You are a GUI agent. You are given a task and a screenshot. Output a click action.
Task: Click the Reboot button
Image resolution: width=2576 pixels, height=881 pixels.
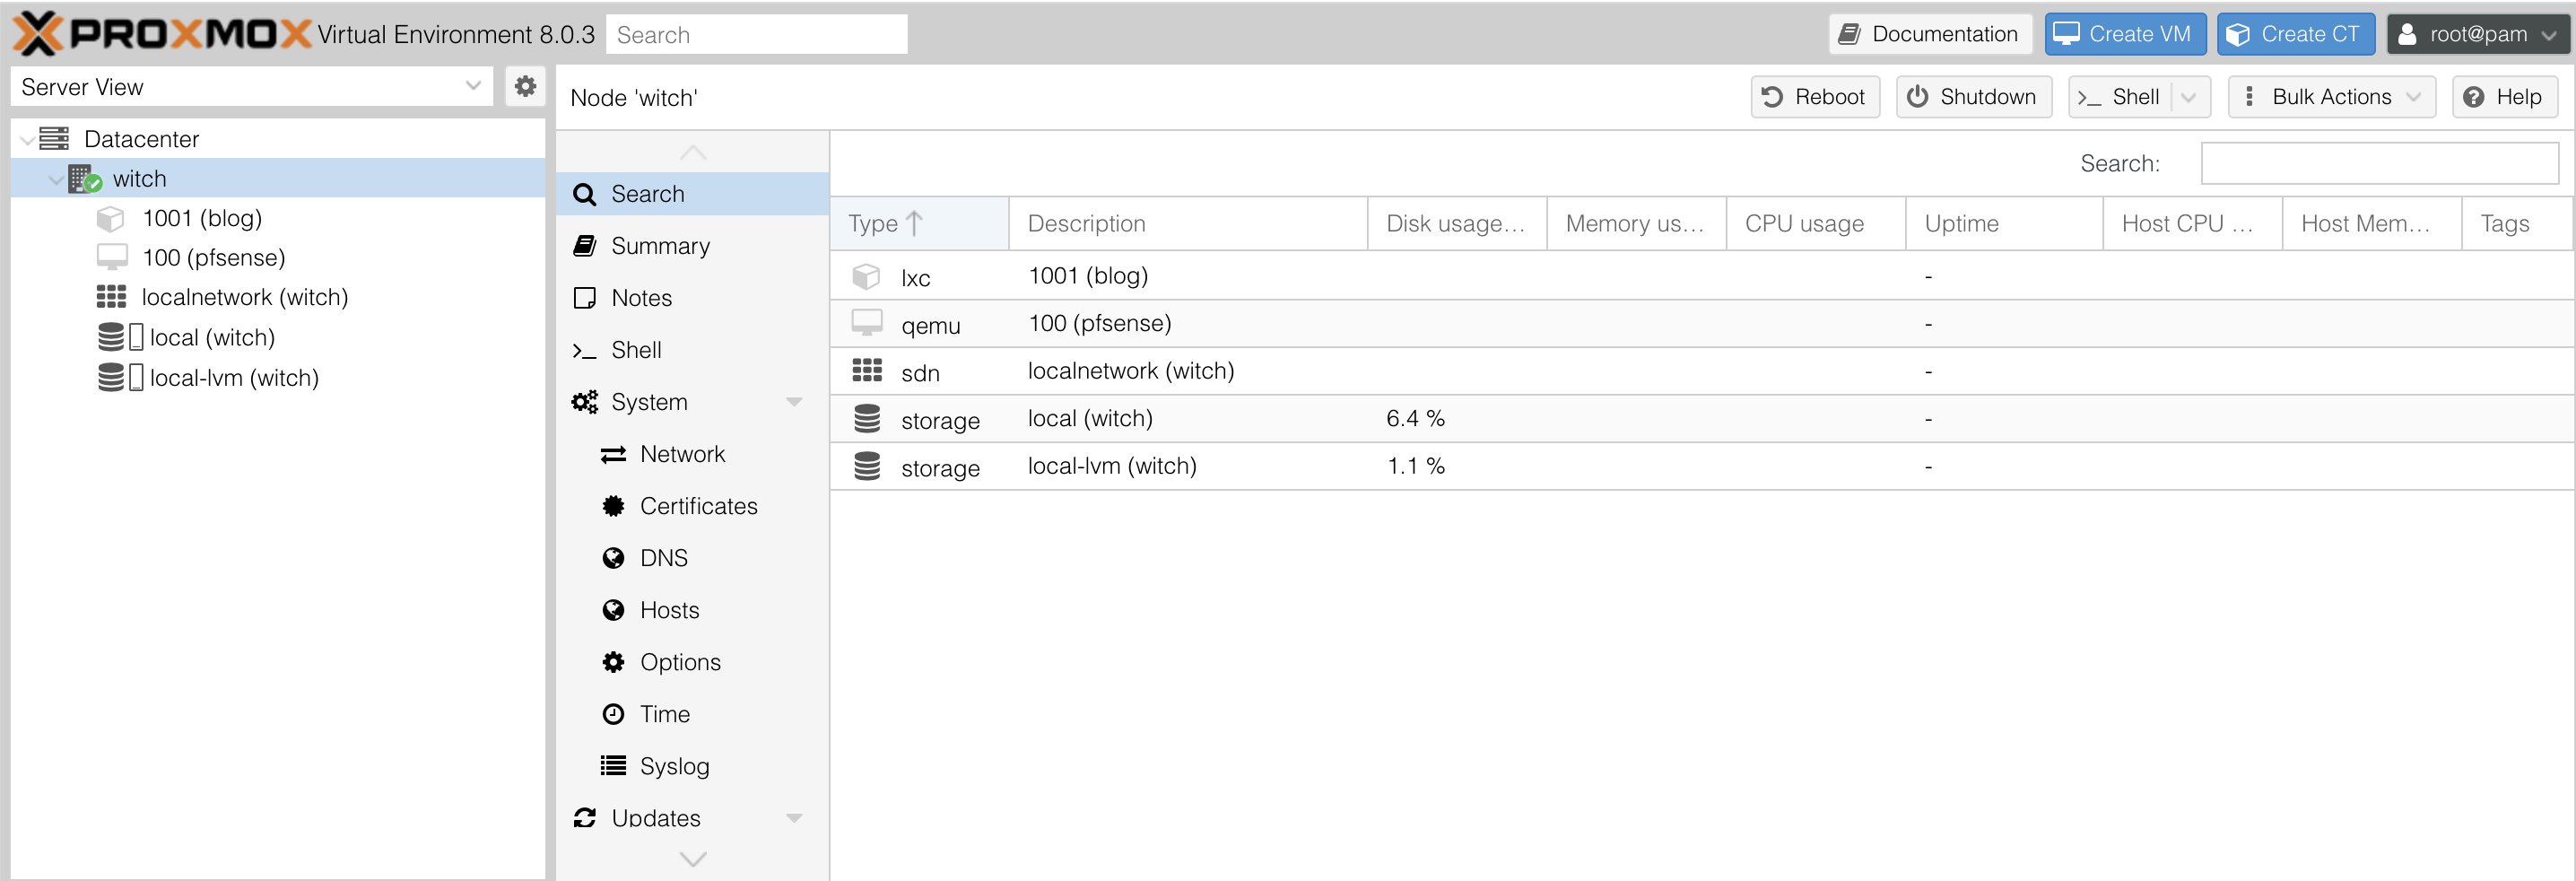[x=1814, y=97]
